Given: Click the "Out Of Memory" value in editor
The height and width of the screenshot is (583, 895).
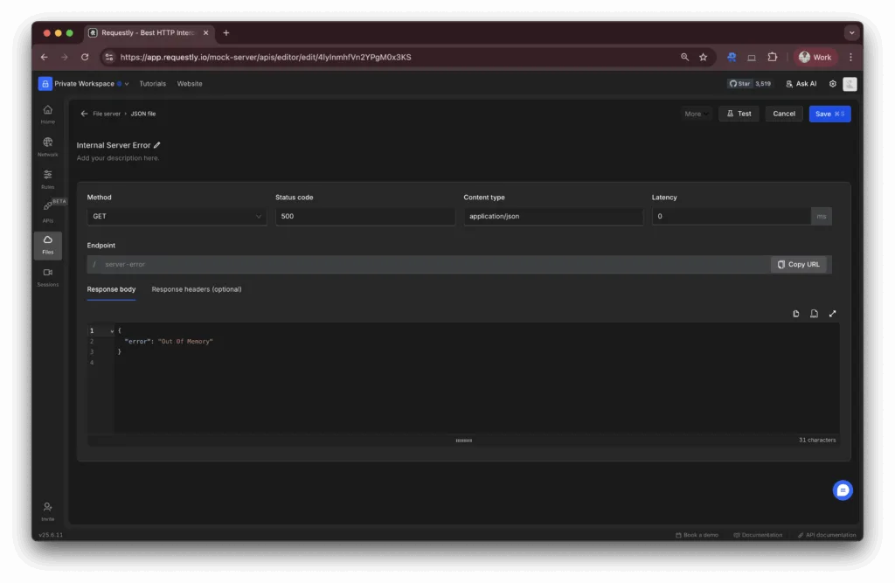Looking at the screenshot, I should pyautogui.click(x=185, y=342).
